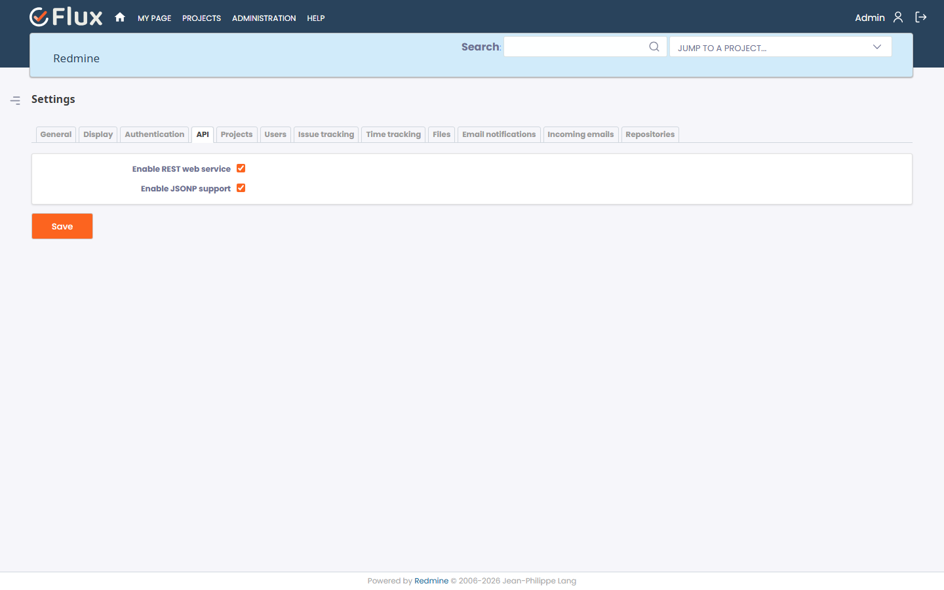The width and height of the screenshot is (944, 590).
Task: Toggle the sidebar menu icon beside Settings
Action: [15, 100]
